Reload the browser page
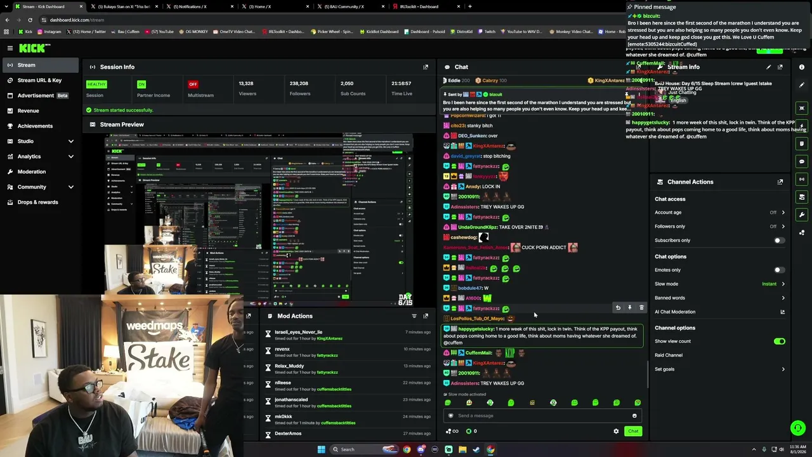This screenshot has height=457, width=812. [x=30, y=20]
